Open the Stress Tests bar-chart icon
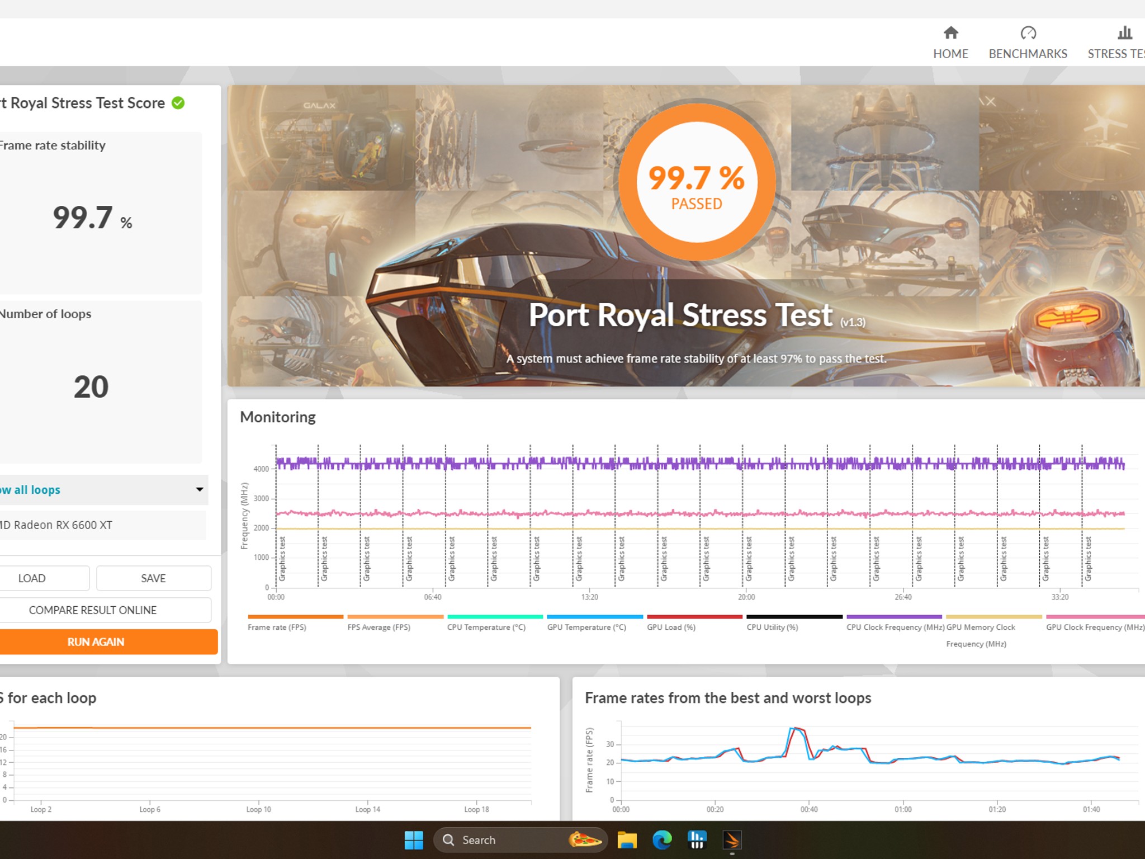 1125,33
